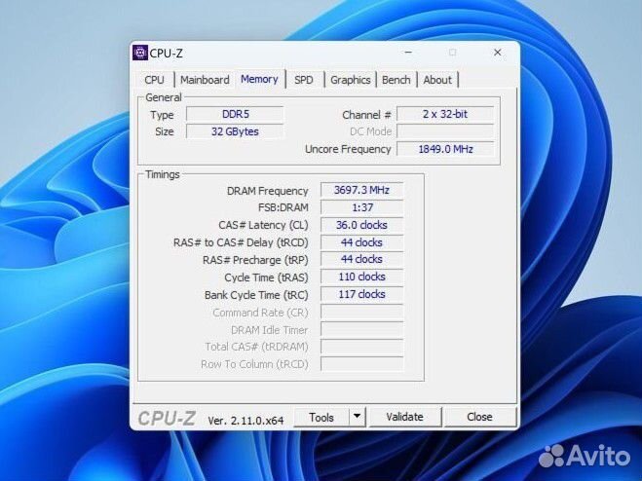Go to the About tab
This screenshot has width=642, height=481.
[437, 80]
